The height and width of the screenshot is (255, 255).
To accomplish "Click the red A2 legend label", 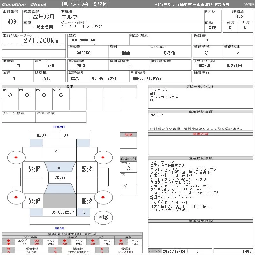I will [65, 244].
